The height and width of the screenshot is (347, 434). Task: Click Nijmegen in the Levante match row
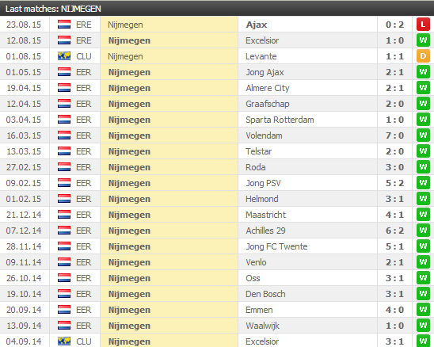[x=125, y=56]
